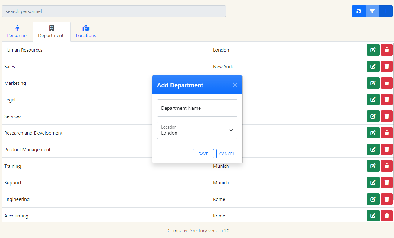Click edit icon for Accounting row
This screenshot has width=394, height=238.
pos(373,216)
